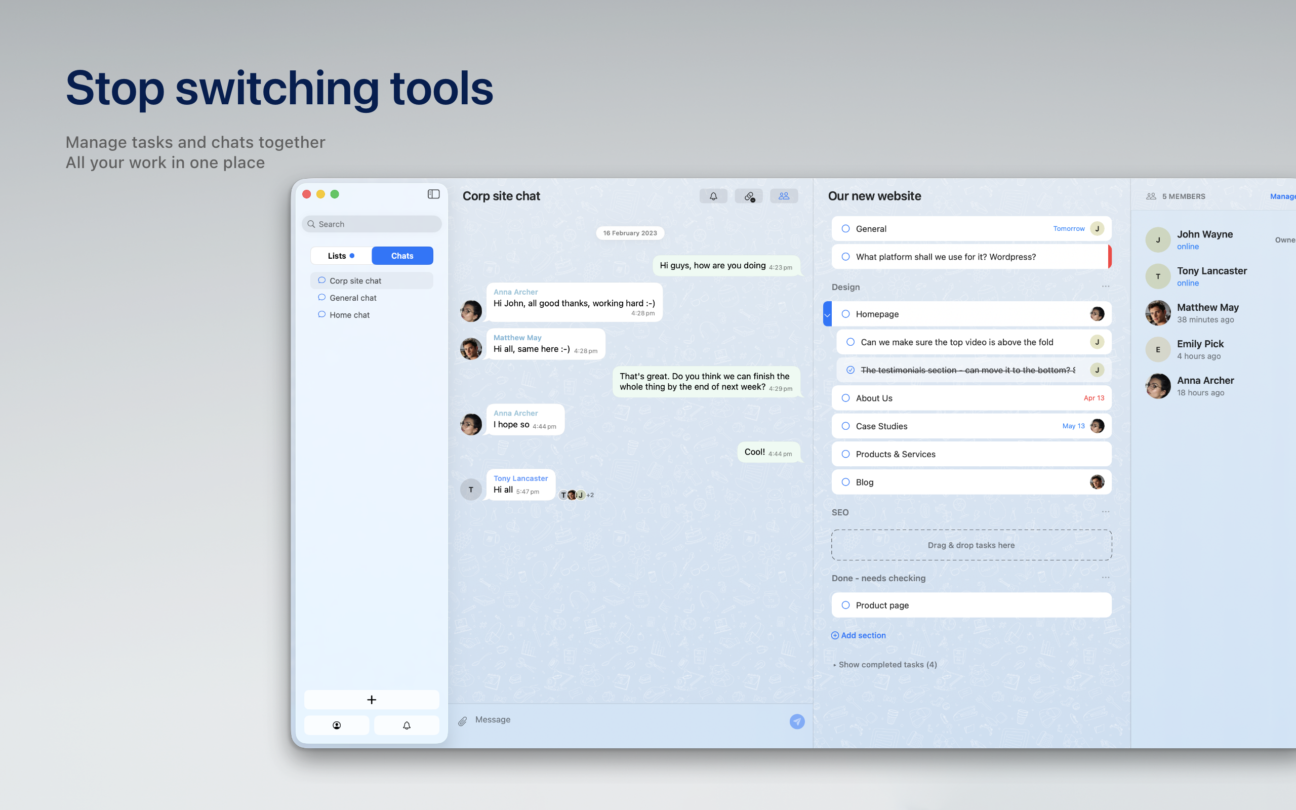
Task: Click J badge on top video subtask
Action: pos(1097,341)
